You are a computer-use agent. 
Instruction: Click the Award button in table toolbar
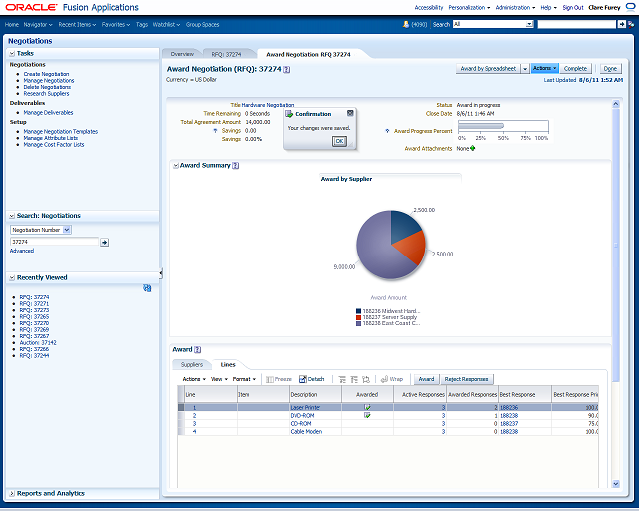point(426,379)
